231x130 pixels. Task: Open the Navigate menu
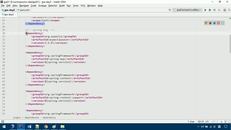(x=24, y=6)
